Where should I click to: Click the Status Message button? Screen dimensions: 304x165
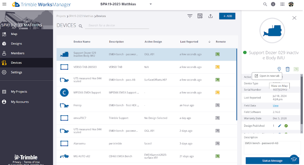tap(271, 161)
